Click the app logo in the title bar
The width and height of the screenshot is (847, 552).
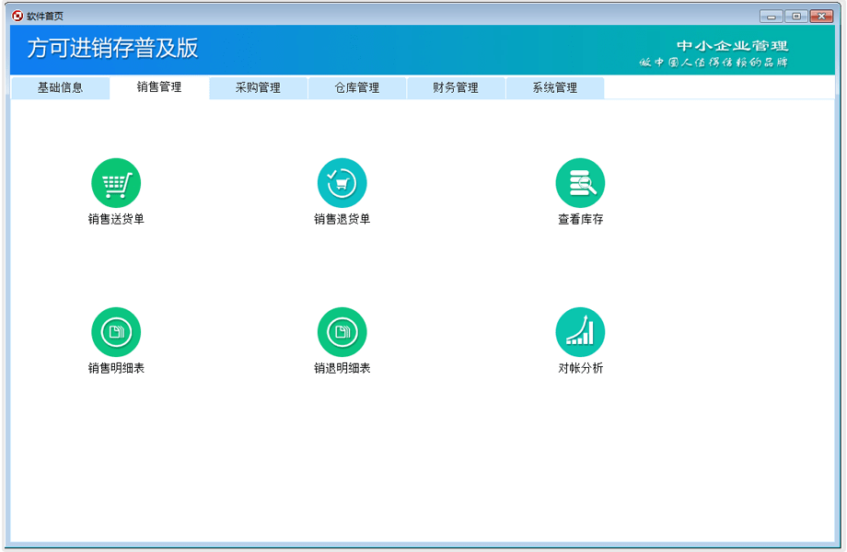(x=17, y=16)
